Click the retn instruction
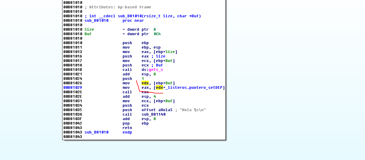Image resolution: width=365 pixels, height=160 pixels. (127, 128)
